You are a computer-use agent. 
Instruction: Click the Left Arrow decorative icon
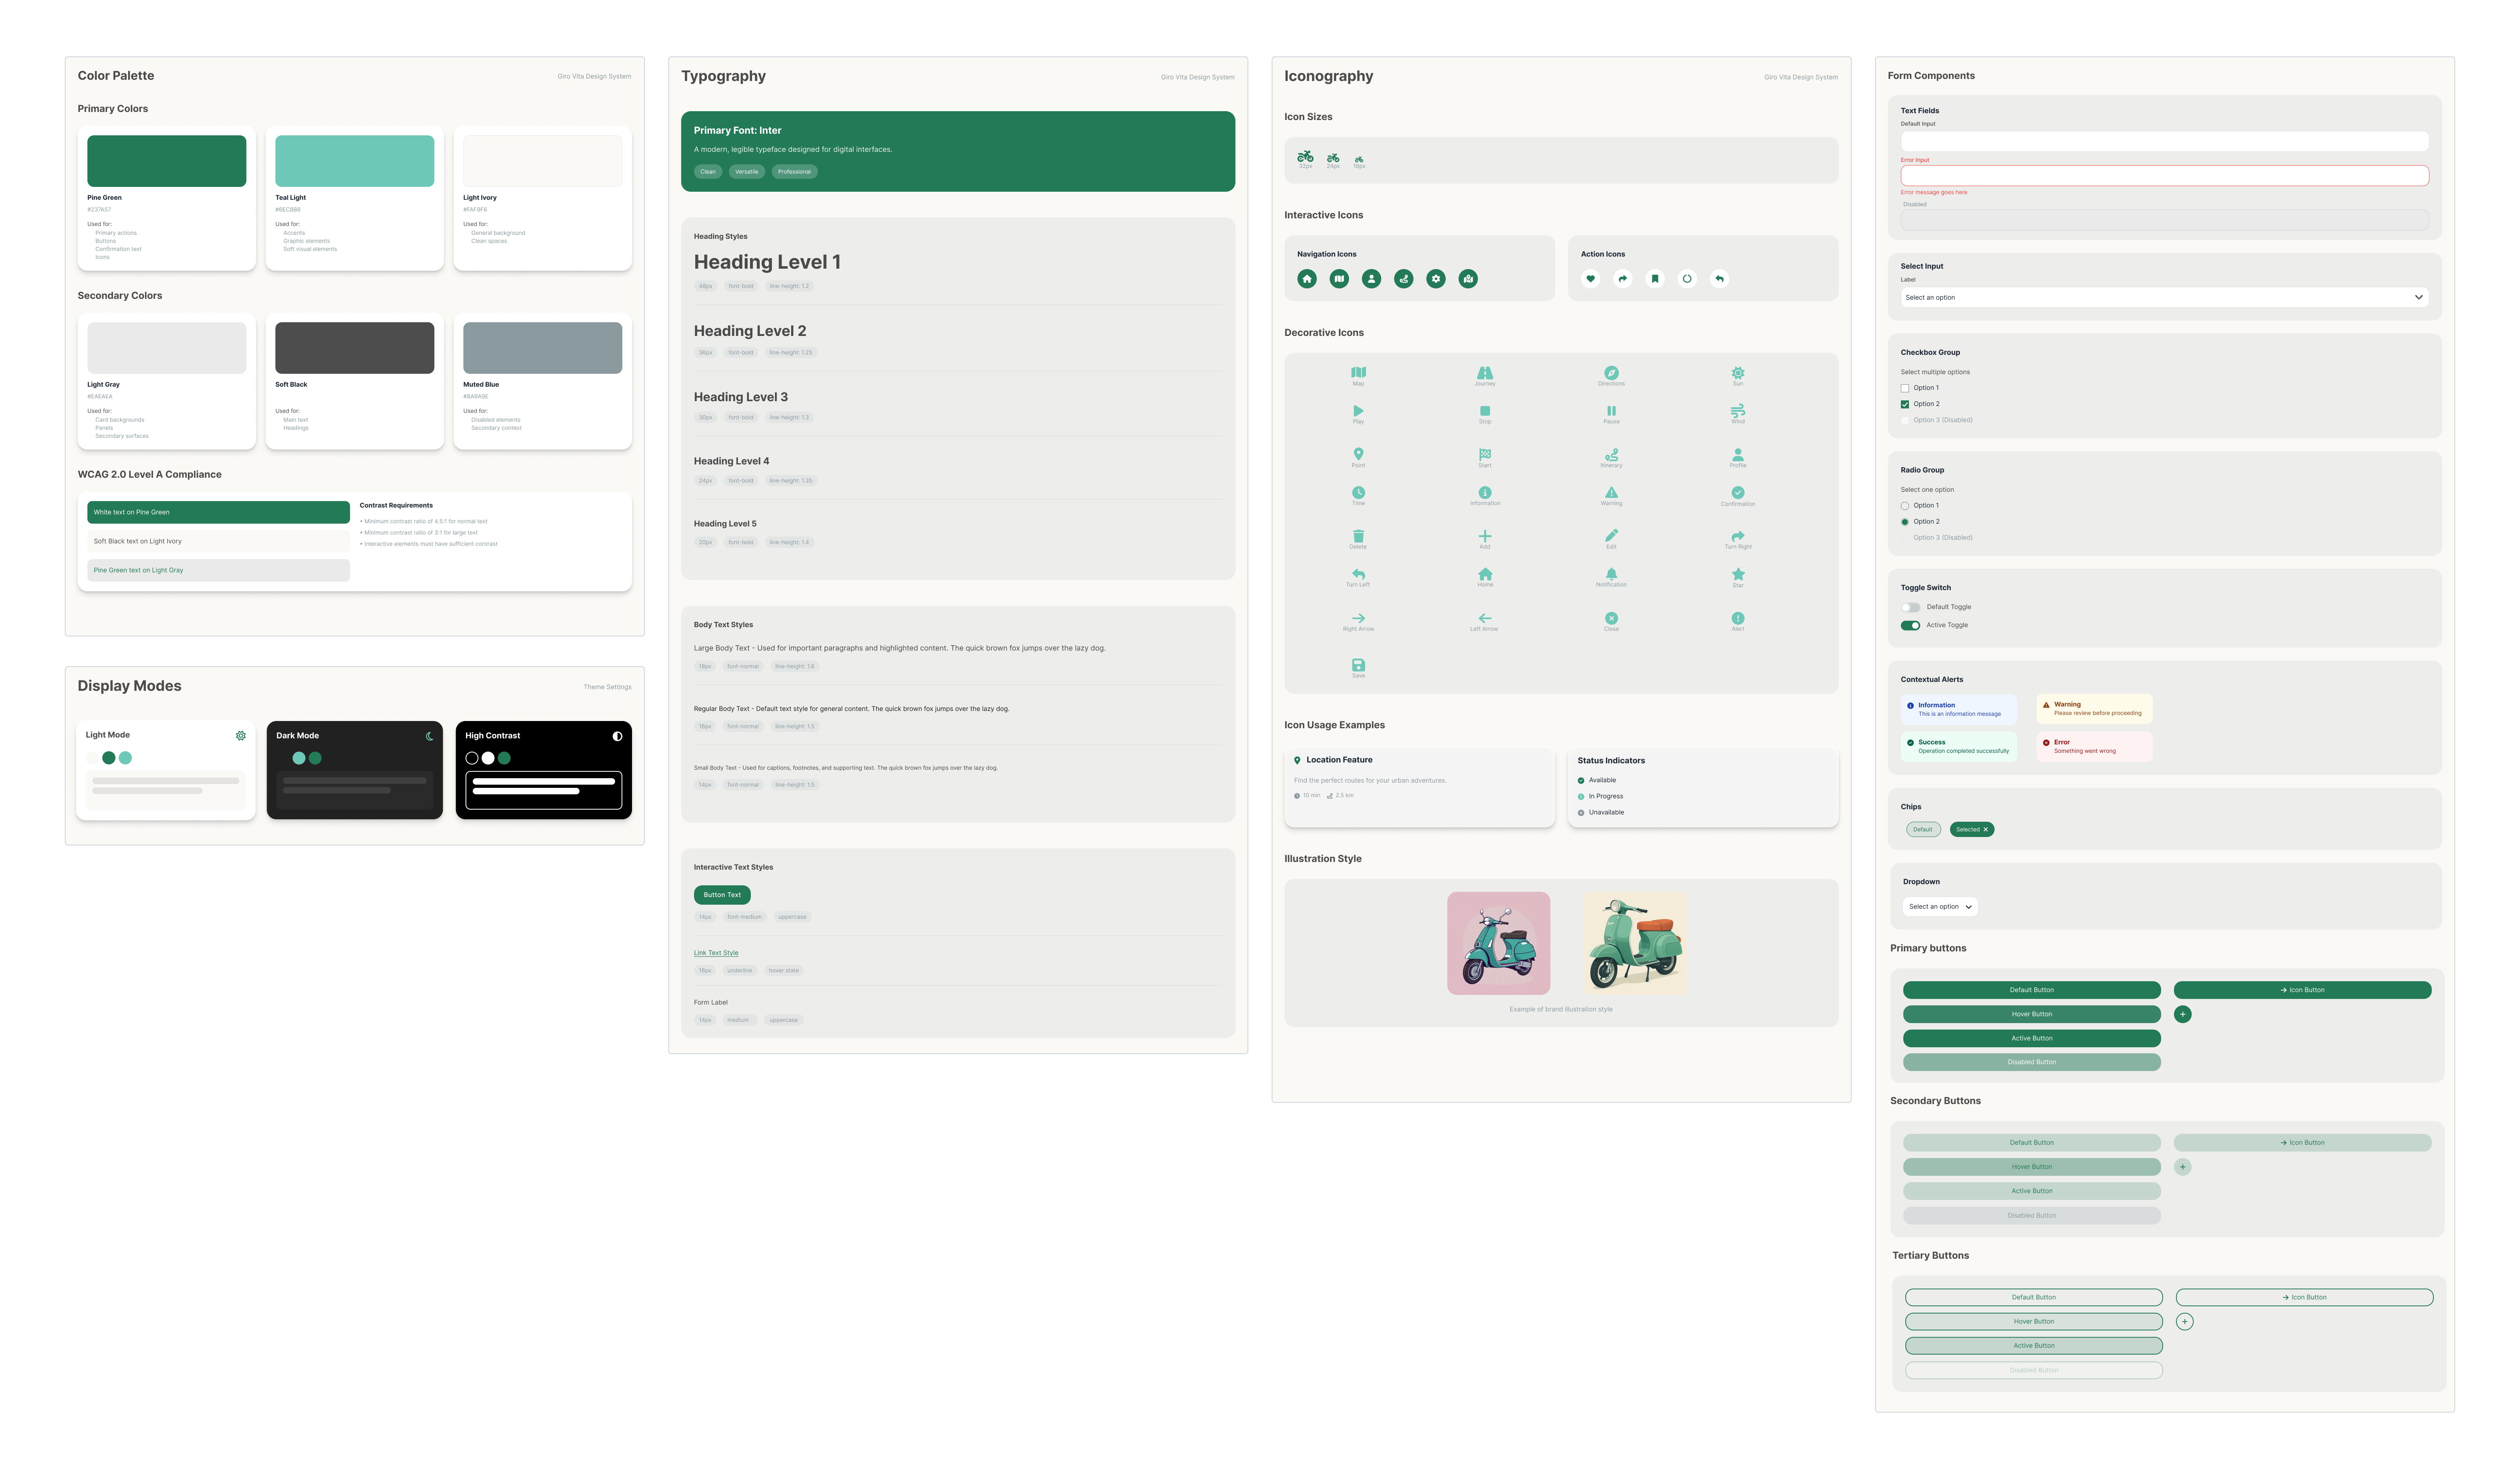(1485, 618)
